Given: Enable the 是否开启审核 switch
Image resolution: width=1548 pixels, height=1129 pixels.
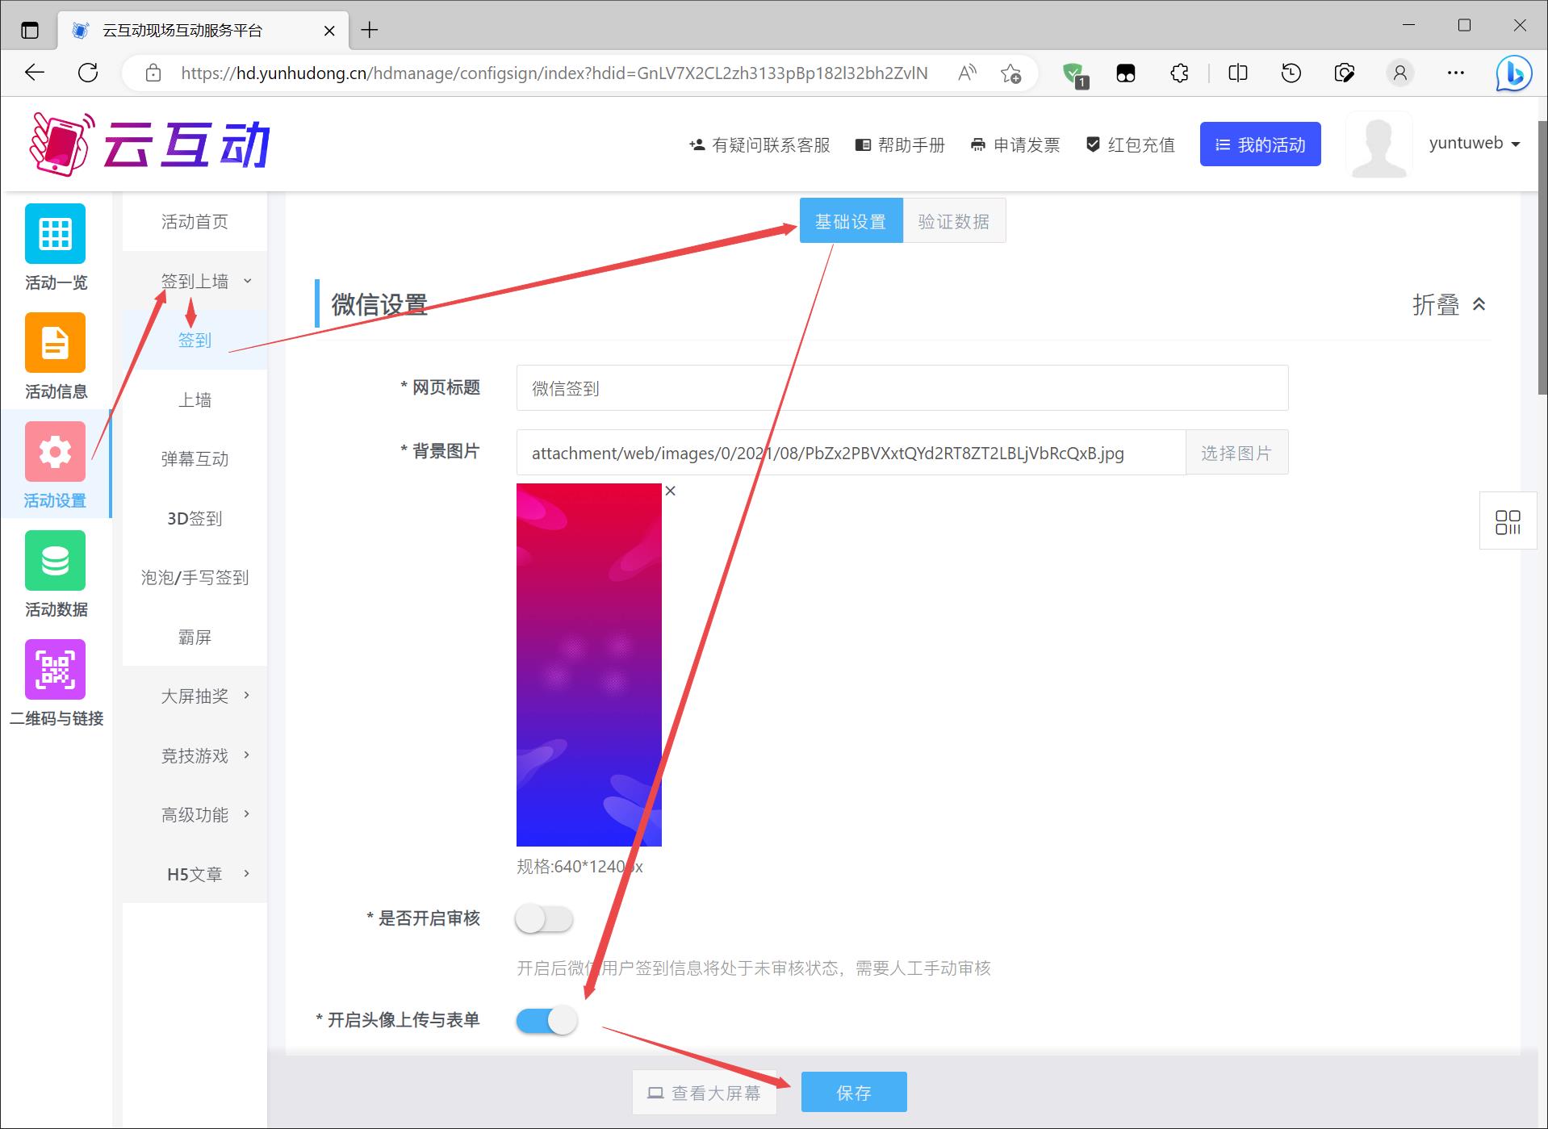Looking at the screenshot, I should (x=544, y=919).
